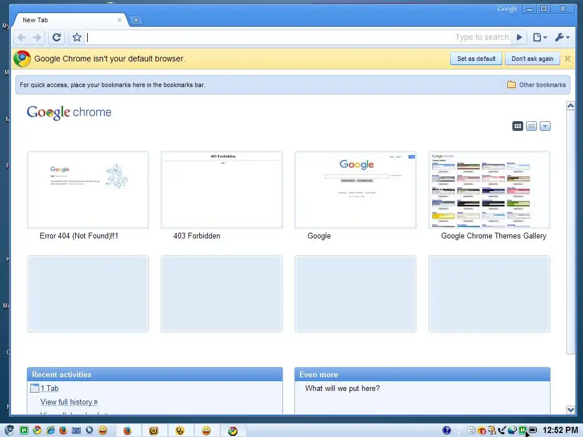Close the New Tab tab
The width and height of the screenshot is (583, 437).
pyautogui.click(x=120, y=20)
